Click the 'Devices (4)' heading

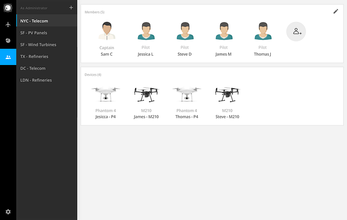[93, 75]
